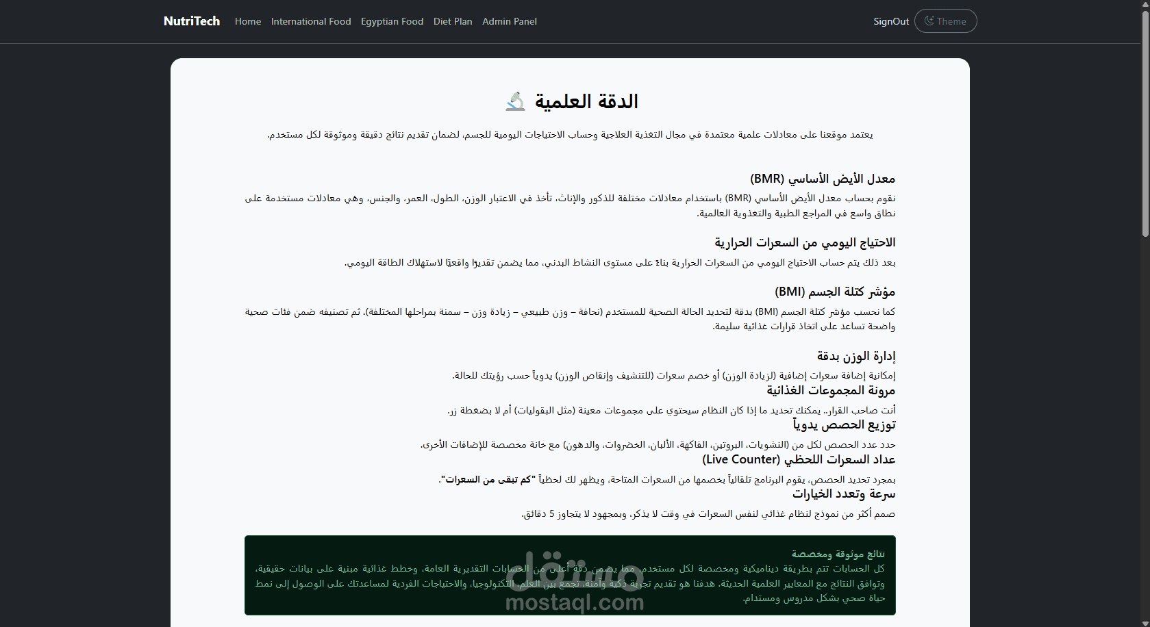This screenshot has width=1150, height=627.
Task: Open the Home page
Action: pyautogui.click(x=248, y=21)
